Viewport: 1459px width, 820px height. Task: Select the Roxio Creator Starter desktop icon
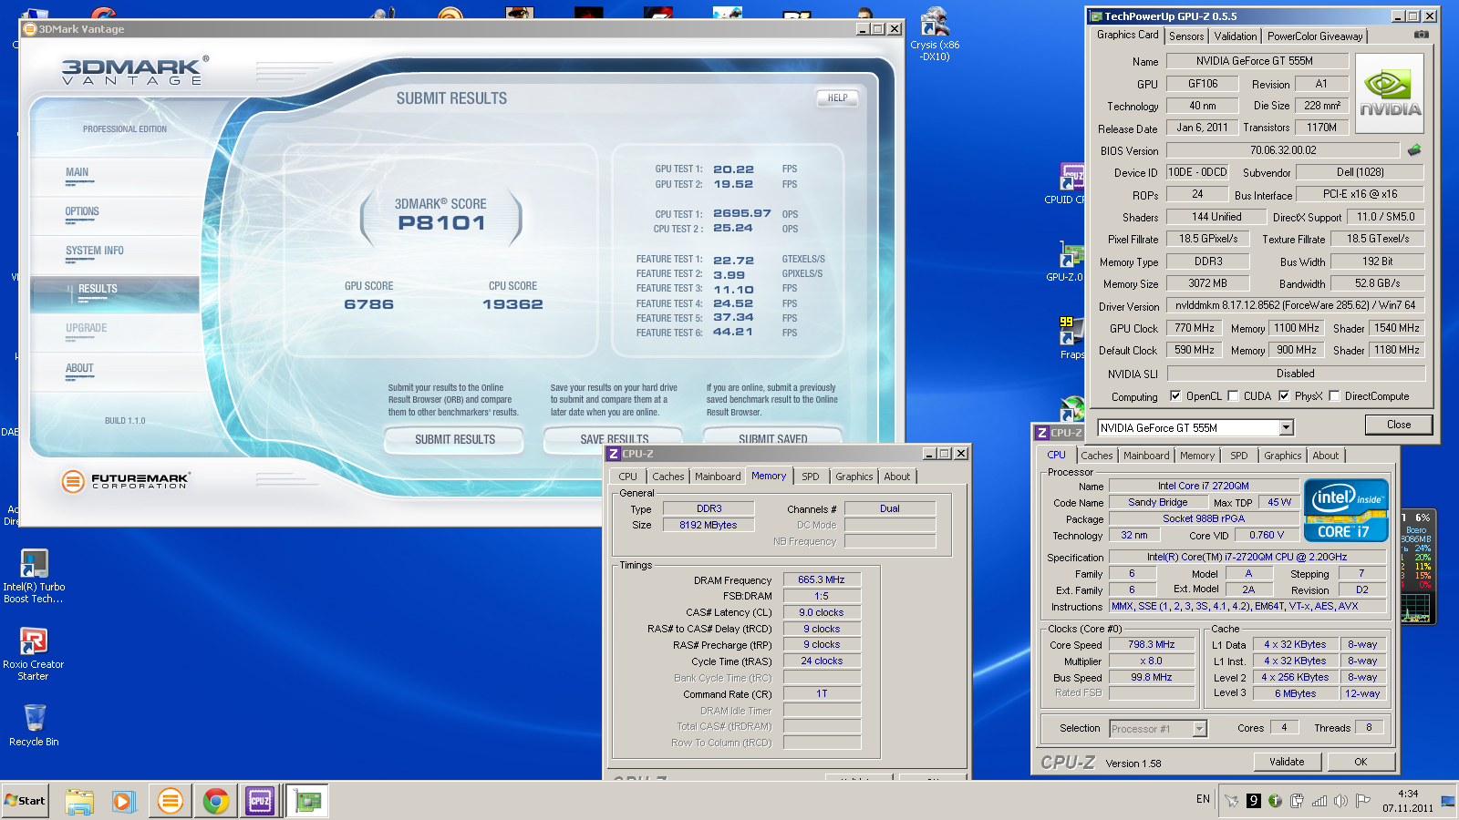(x=34, y=653)
